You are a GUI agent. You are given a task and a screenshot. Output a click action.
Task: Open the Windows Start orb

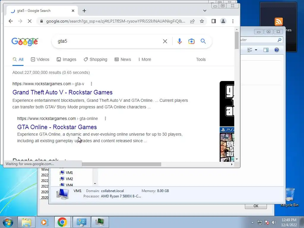tap(8, 222)
